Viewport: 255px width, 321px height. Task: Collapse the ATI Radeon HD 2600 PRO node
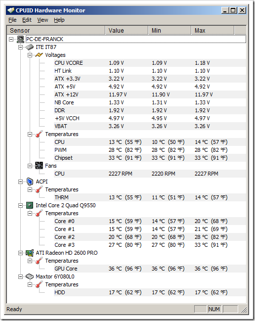coord(20,253)
